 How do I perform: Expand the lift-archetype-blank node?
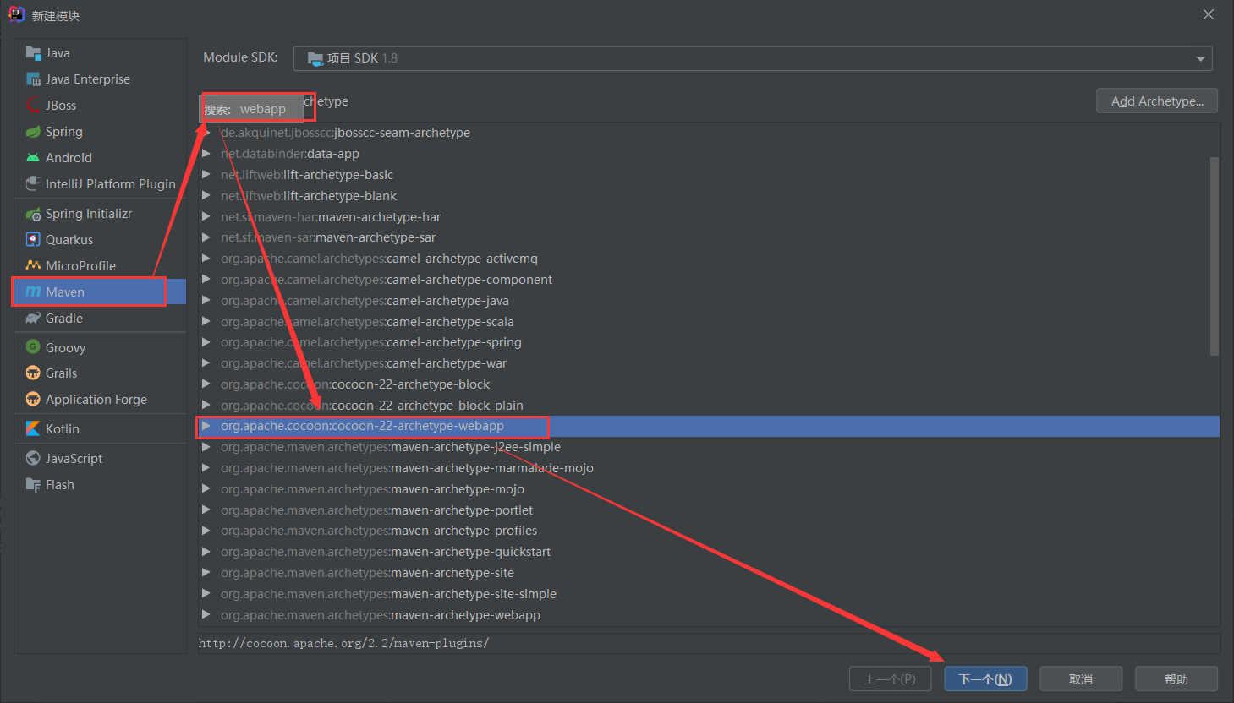[x=206, y=196]
